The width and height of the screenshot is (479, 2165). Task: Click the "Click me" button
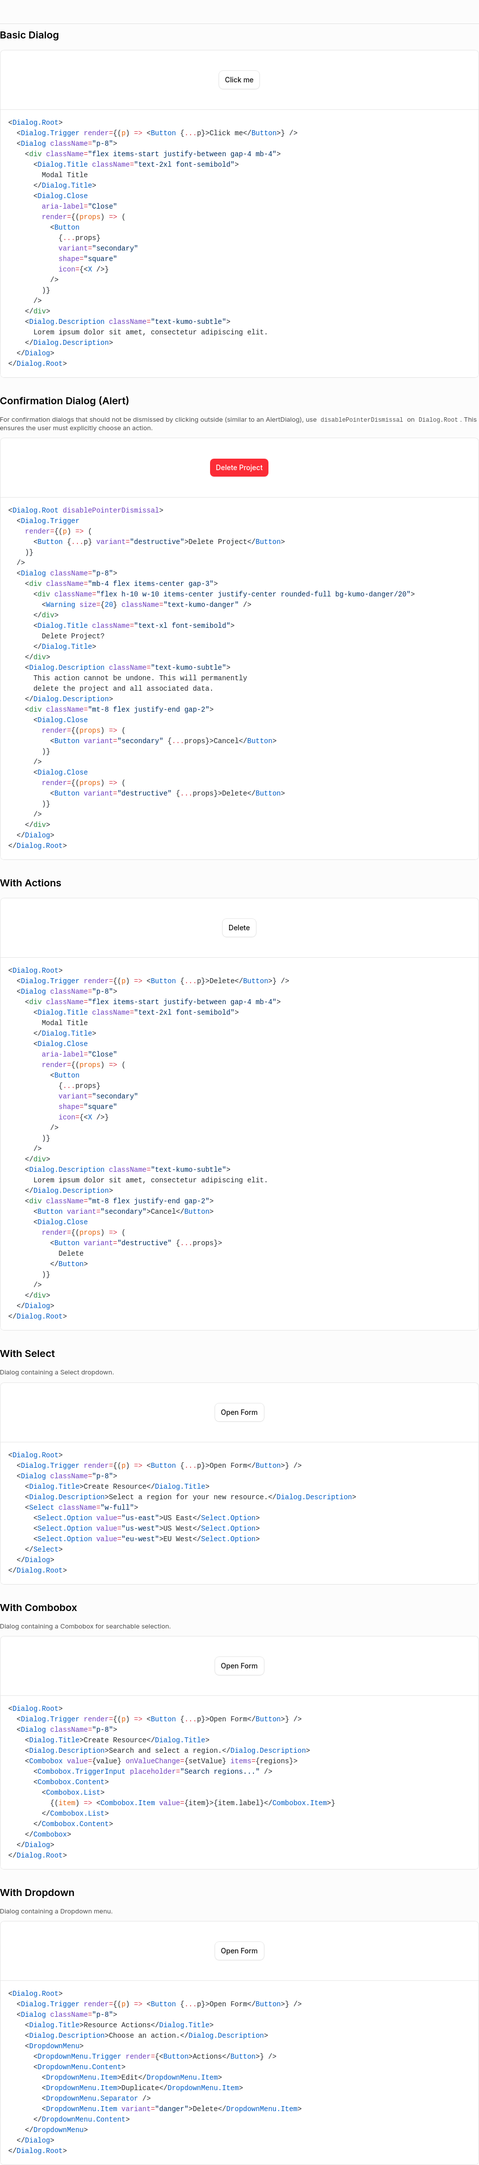[239, 80]
